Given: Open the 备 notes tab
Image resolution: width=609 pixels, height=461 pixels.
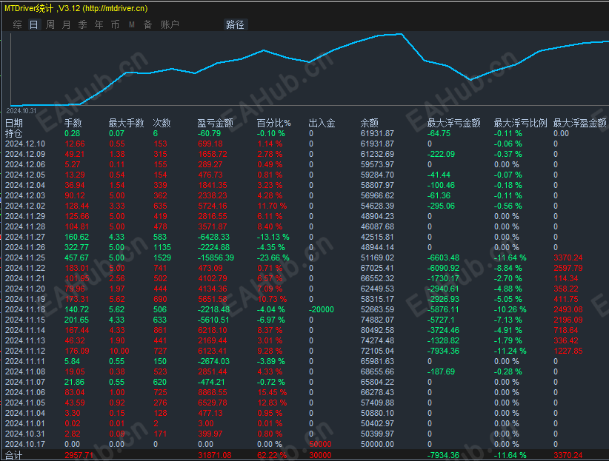Looking at the screenshot, I should click(x=147, y=24).
